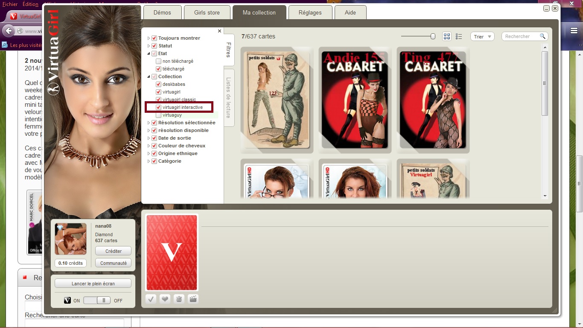
Task: Click the search magnifier icon
Action: 542,36
